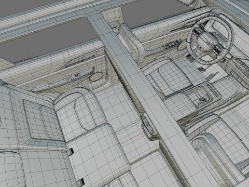Viewport: 249px width, 187px height.
Task: Click the red axis line on the floor
Action: pos(132,139)
